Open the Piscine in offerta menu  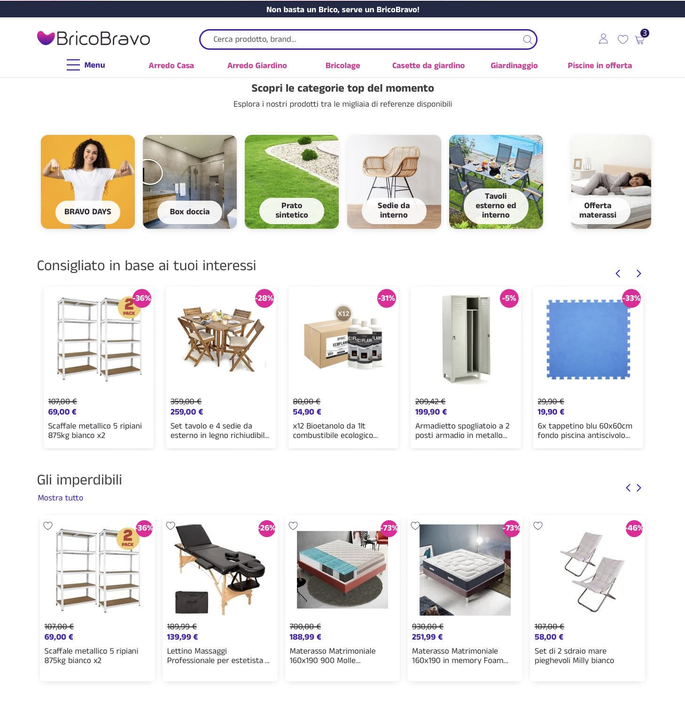pyautogui.click(x=599, y=66)
